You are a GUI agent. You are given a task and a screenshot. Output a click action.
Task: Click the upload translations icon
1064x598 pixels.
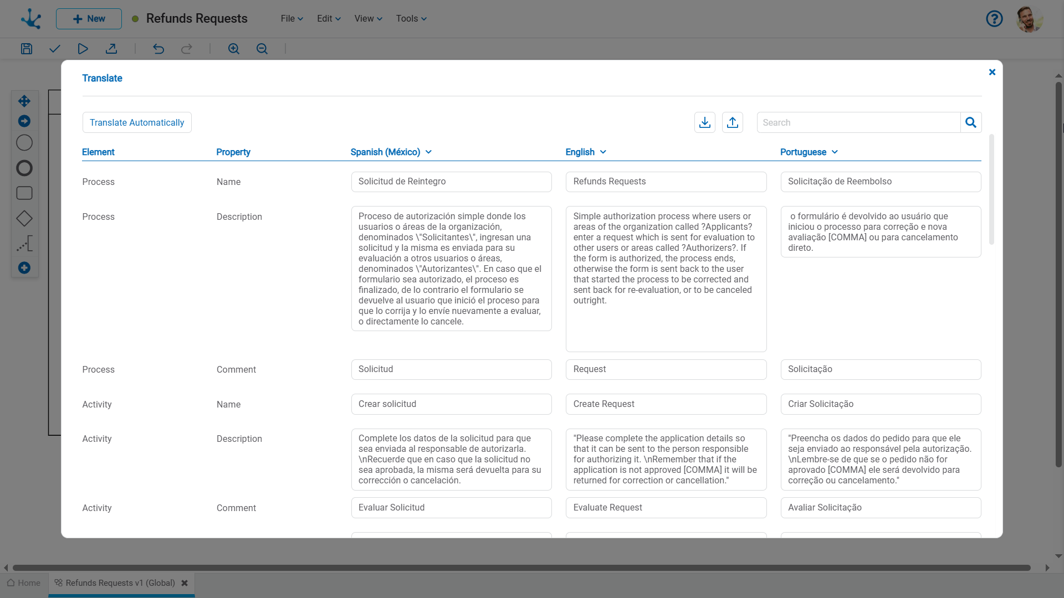[732, 122]
